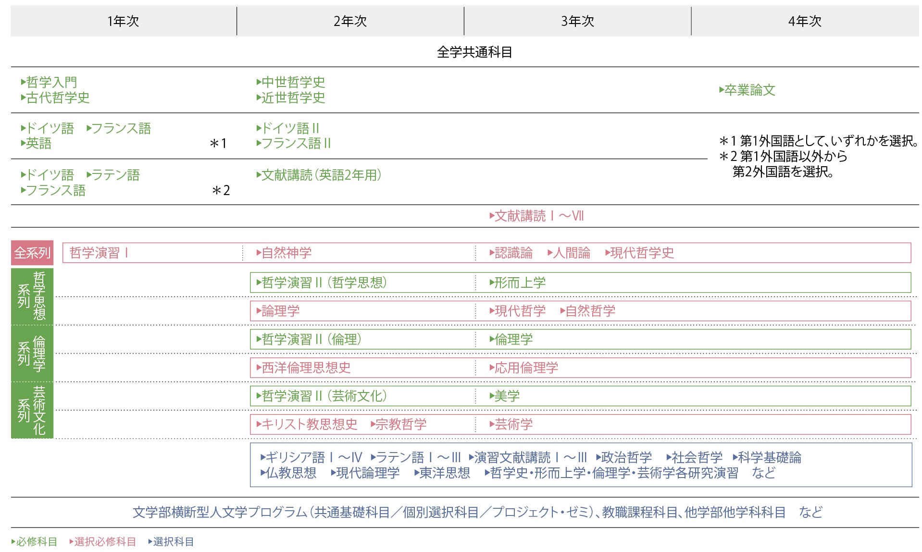This screenshot has width=922, height=552.
Task: Click the 2年次 column header
Action: coord(350,21)
